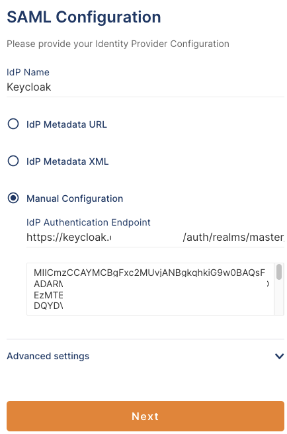Expand Advanced settings using the chevron arrow
Screen dimensions: 287x434
click(279, 356)
